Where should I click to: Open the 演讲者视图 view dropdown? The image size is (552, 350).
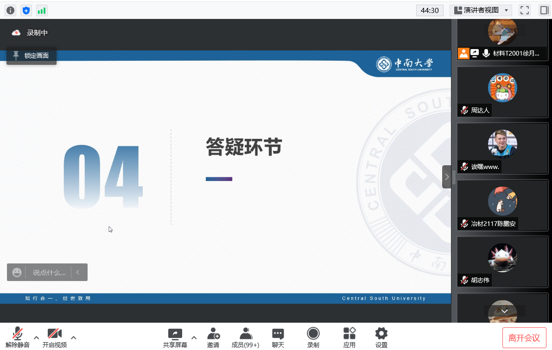[x=481, y=10]
